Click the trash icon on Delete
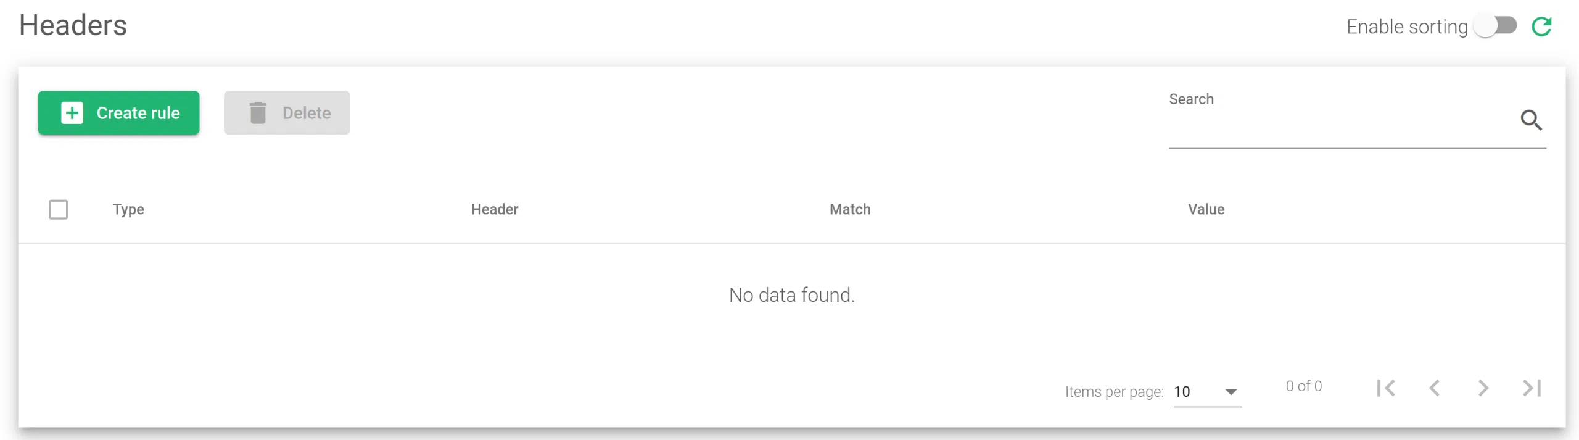This screenshot has width=1579, height=440. 258,113
